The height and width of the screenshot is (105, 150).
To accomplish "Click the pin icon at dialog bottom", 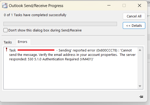I will (141, 97).
